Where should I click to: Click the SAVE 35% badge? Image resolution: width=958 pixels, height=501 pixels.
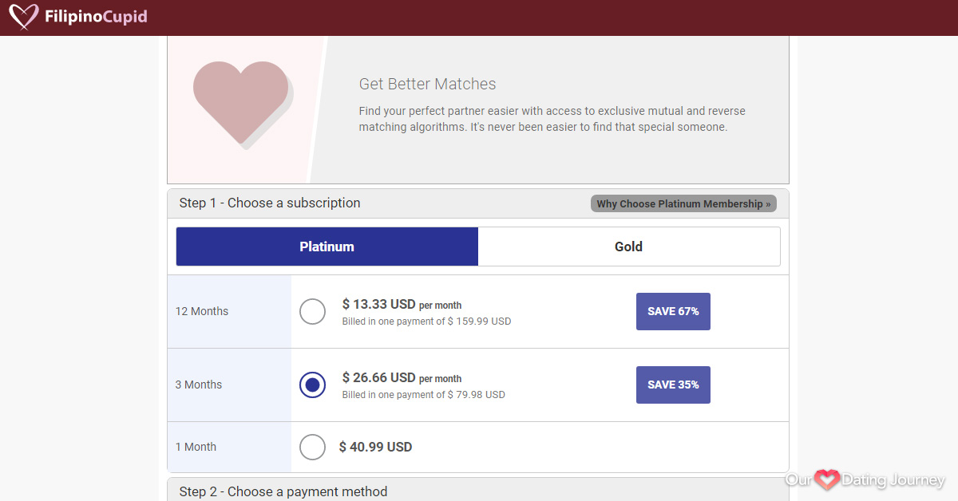pos(673,385)
